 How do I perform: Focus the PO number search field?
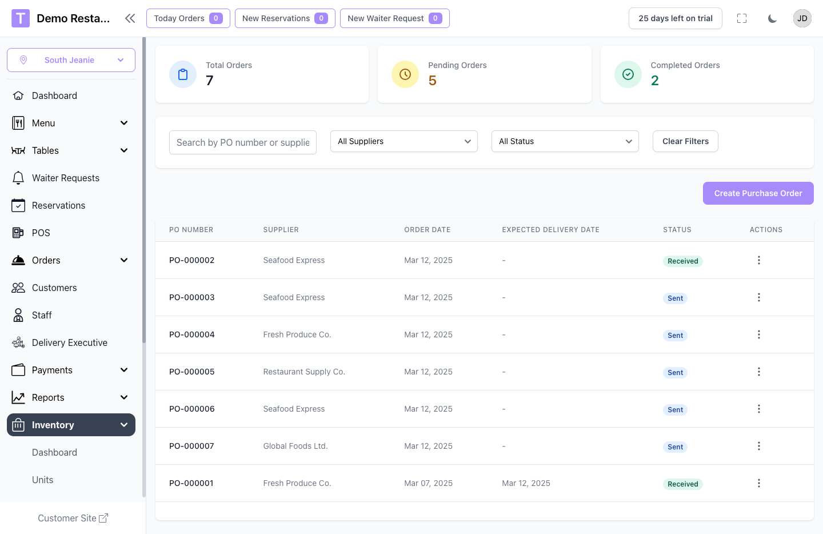point(242,142)
